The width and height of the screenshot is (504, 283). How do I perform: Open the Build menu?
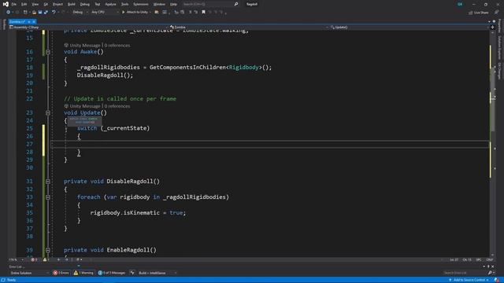click(72, 4)
